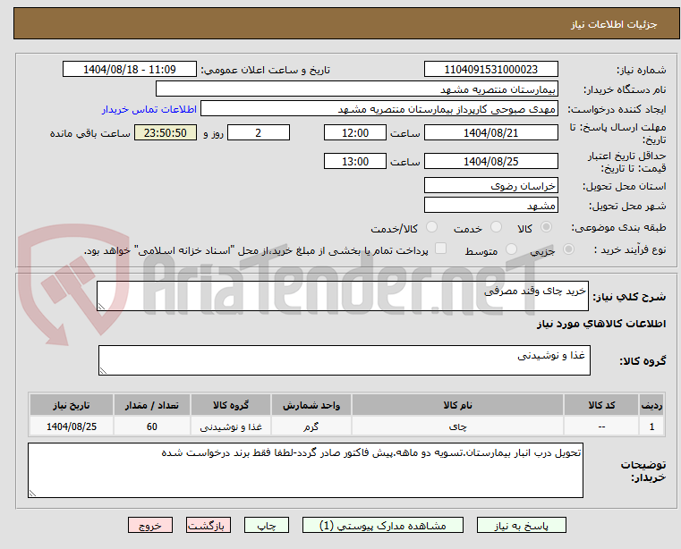Click the deadline time field 12:00
This screenshot has width=681, height=549.
[x=355, y=133]
